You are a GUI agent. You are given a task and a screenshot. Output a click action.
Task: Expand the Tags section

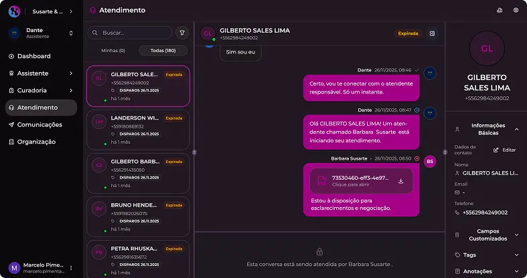516,255
